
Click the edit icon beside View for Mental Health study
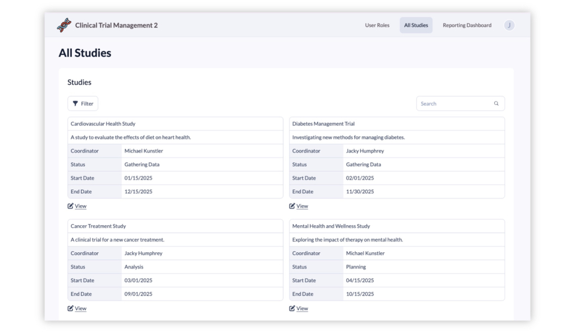coord(291,308)
